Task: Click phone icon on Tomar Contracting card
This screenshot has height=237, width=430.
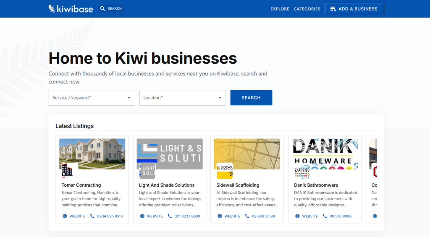Action: pos(92,216)
